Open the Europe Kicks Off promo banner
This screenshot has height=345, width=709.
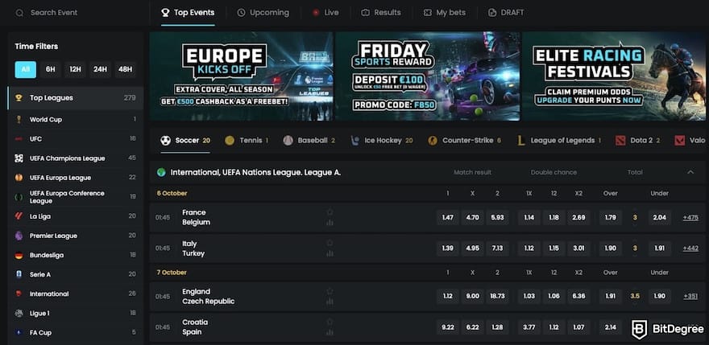[242, 76]
